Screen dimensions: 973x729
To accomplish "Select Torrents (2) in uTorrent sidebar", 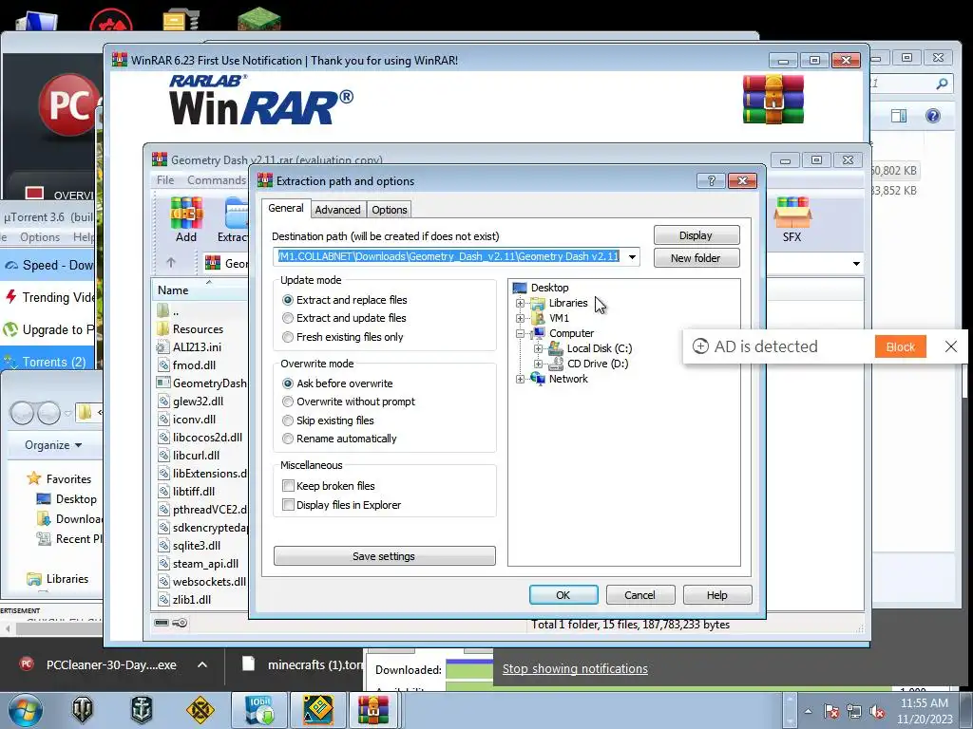I will [48, 362].
